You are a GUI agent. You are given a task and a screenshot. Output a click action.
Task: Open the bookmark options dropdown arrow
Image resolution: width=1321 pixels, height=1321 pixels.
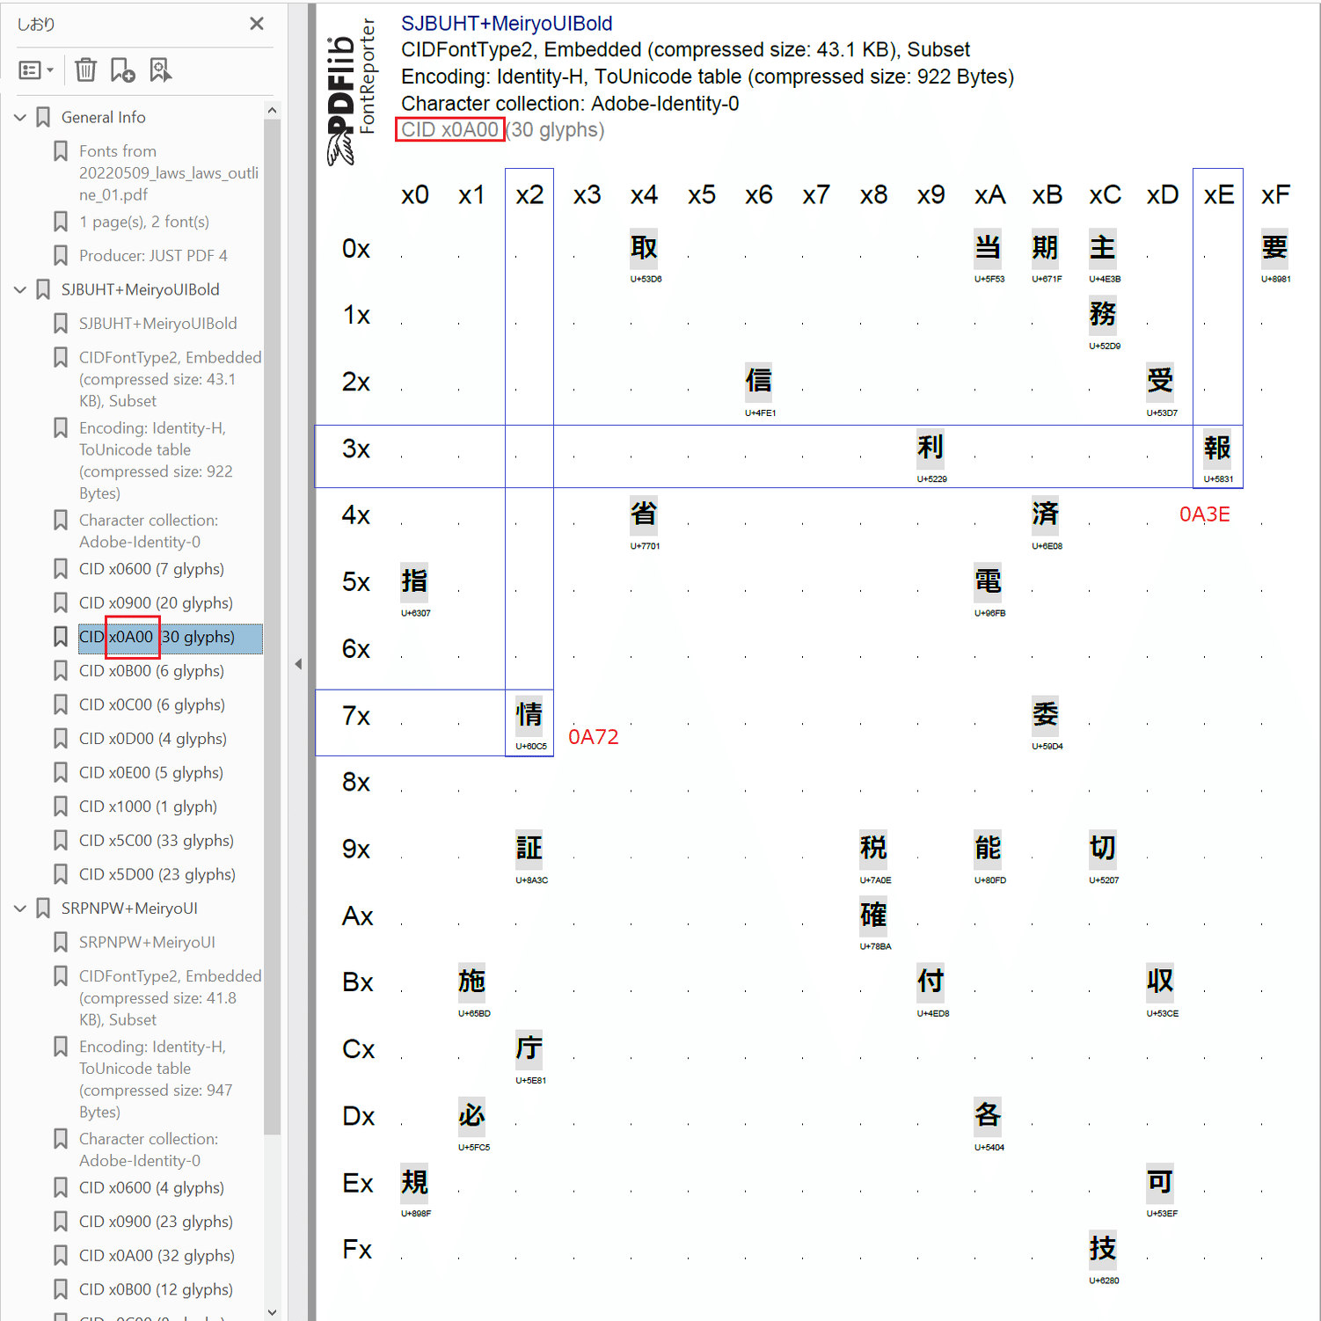[x=51, y=69]
